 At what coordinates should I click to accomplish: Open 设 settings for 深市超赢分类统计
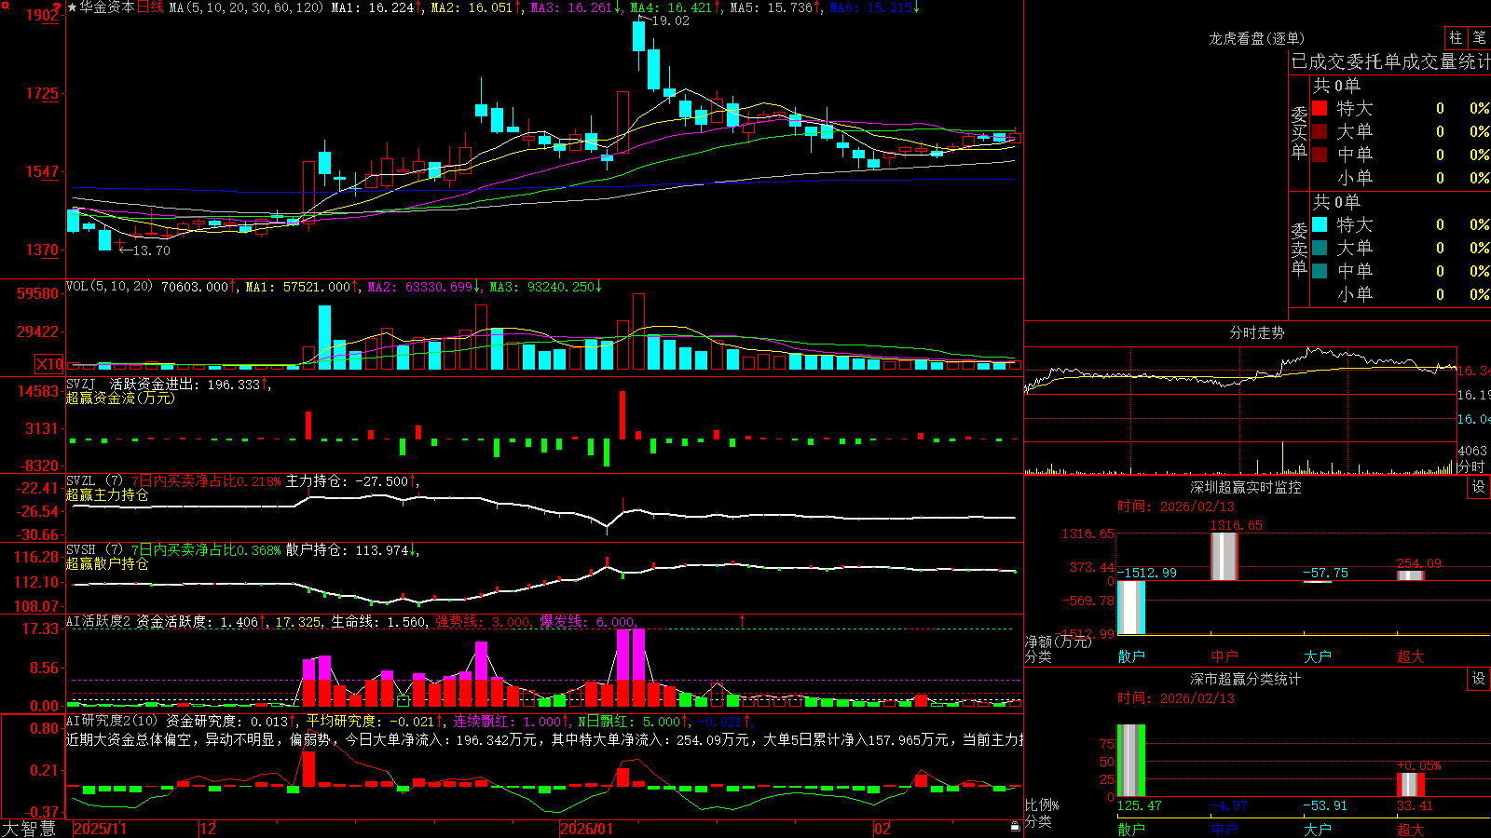(x=1478, y=679)
